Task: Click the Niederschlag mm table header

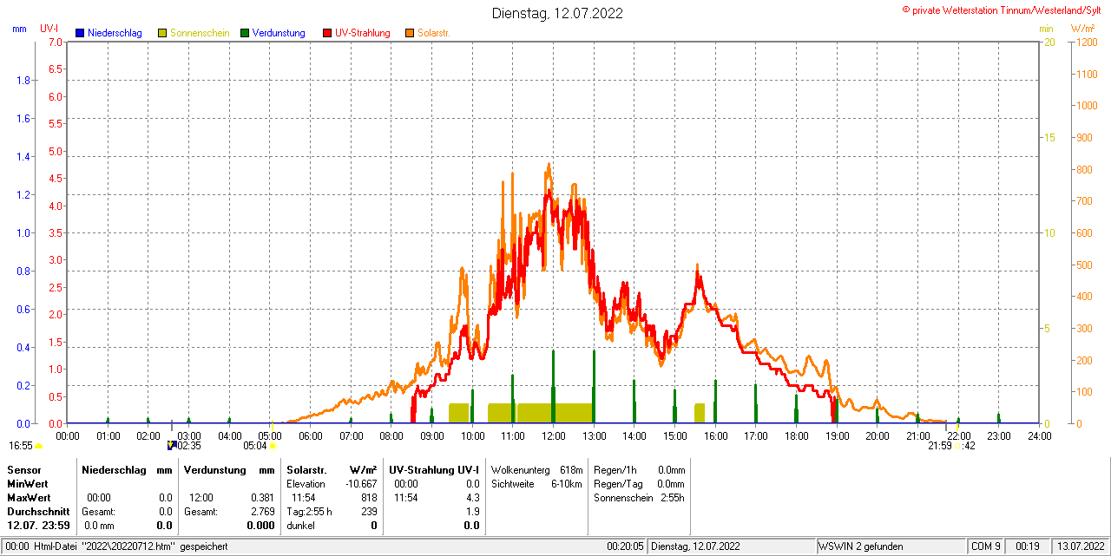Action: tap(127, 469)
